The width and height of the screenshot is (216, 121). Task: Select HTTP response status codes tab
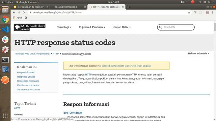[106, 7]
